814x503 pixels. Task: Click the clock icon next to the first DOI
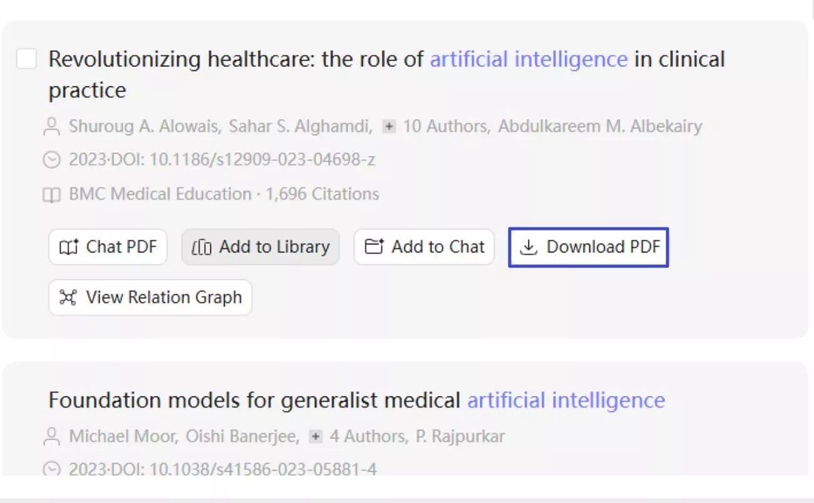[51, 160]
